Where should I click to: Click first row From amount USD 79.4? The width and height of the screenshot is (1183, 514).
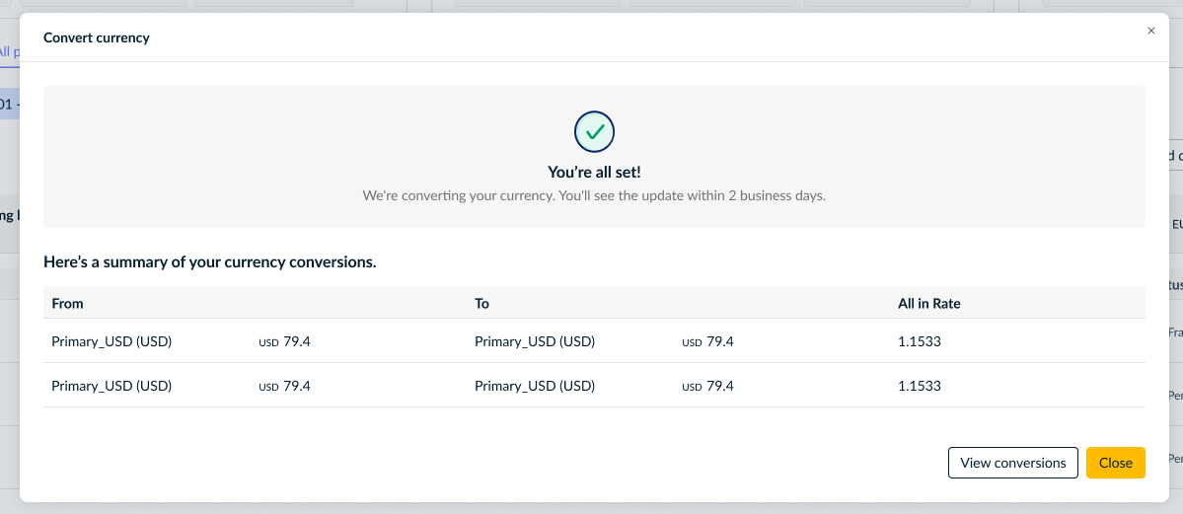[x=284, y=341]
